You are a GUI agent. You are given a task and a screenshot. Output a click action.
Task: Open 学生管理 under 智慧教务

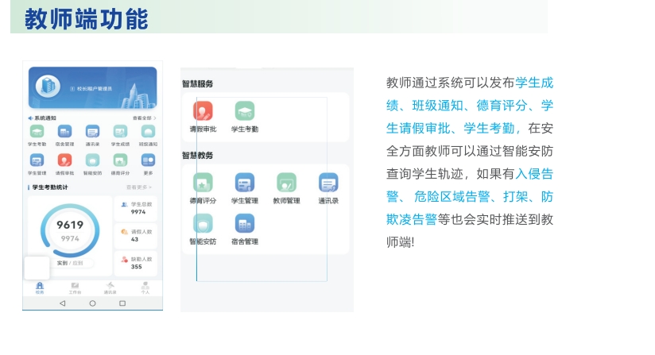[x=245, y=183]
